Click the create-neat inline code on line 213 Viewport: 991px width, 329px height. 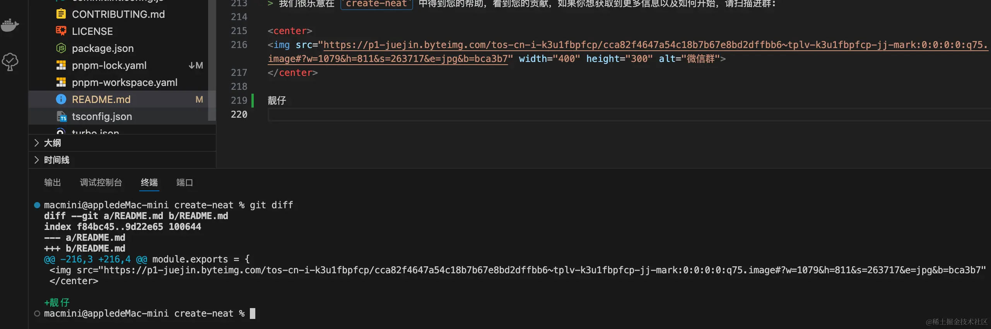point(376,4)
